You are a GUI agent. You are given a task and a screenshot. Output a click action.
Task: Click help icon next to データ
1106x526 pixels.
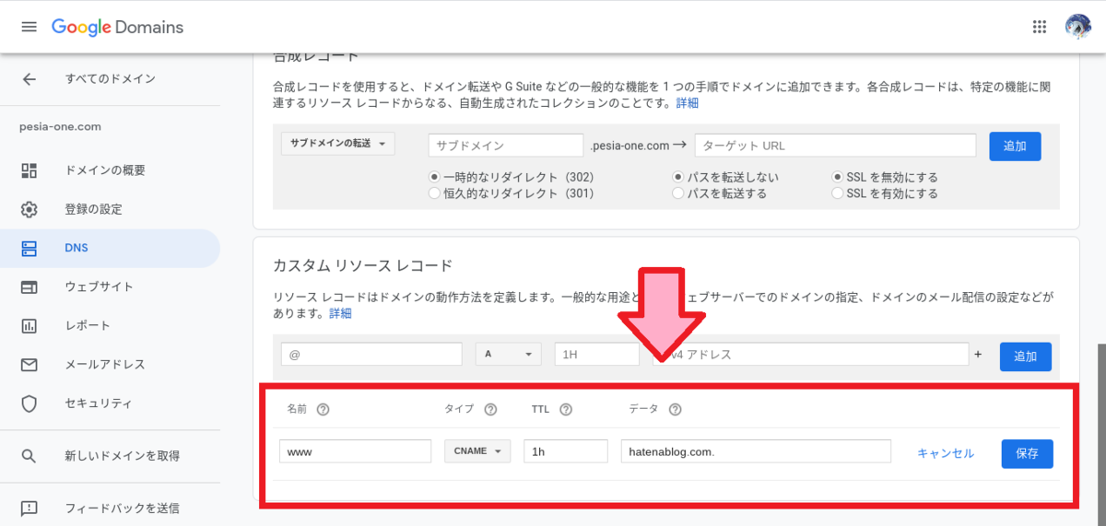(675, 410)
